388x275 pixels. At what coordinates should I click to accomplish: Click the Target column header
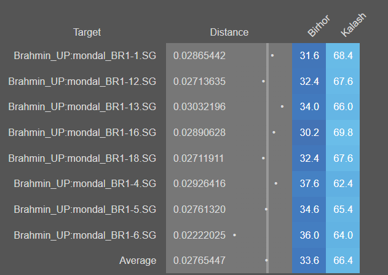coord(87,32)
